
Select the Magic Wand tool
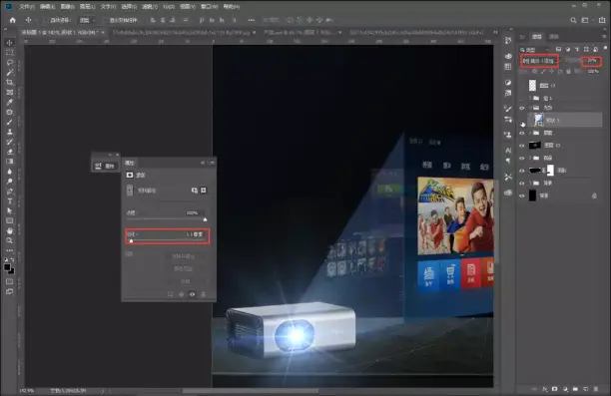click(x=10, y=73)
